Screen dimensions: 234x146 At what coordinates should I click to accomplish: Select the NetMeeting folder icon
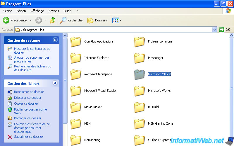coord(76,140)
